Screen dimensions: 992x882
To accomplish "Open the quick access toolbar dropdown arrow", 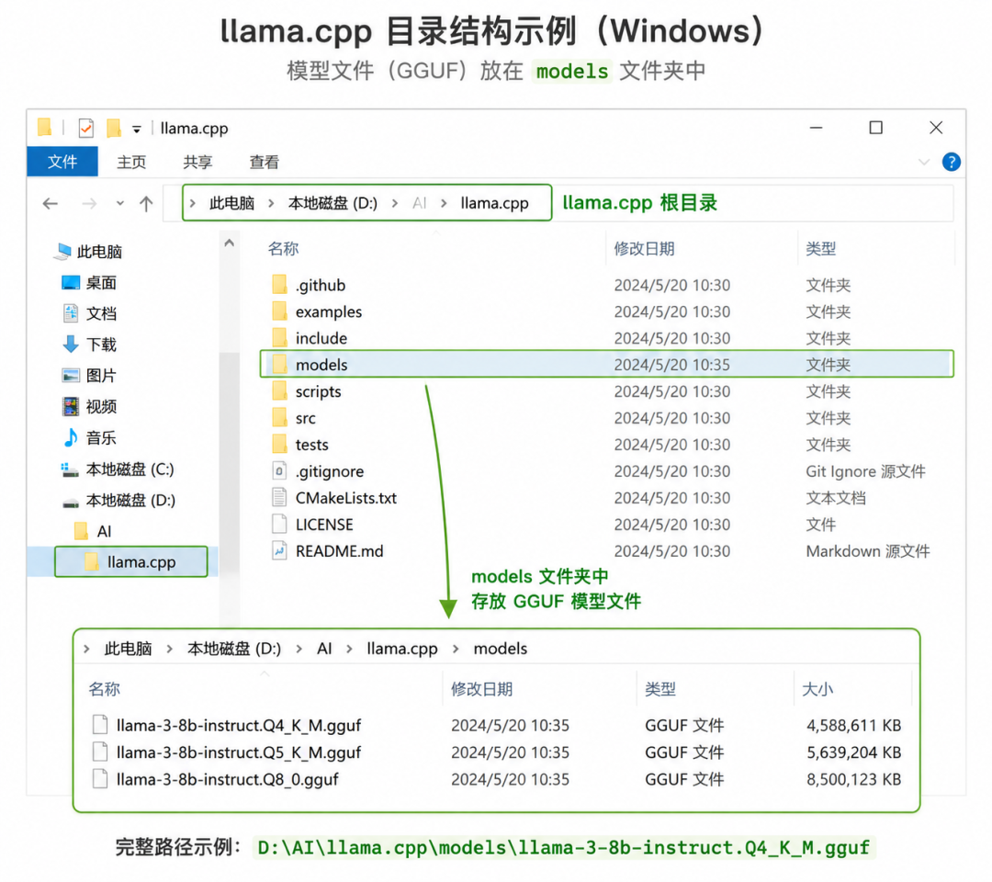I will [x=137, y=129].
